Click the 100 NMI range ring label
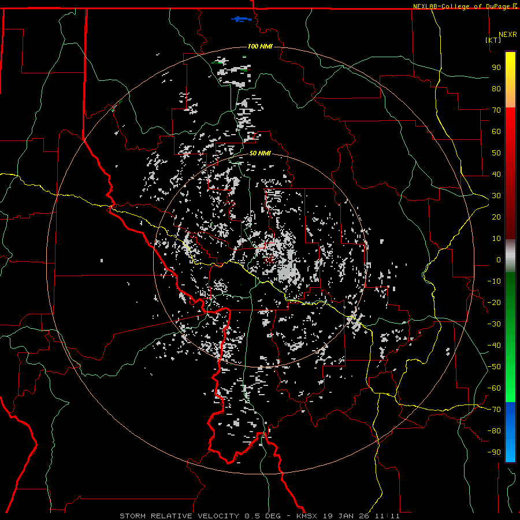Image resolution: width=520 pixels, height=520 pixels. tap(260, 46)
